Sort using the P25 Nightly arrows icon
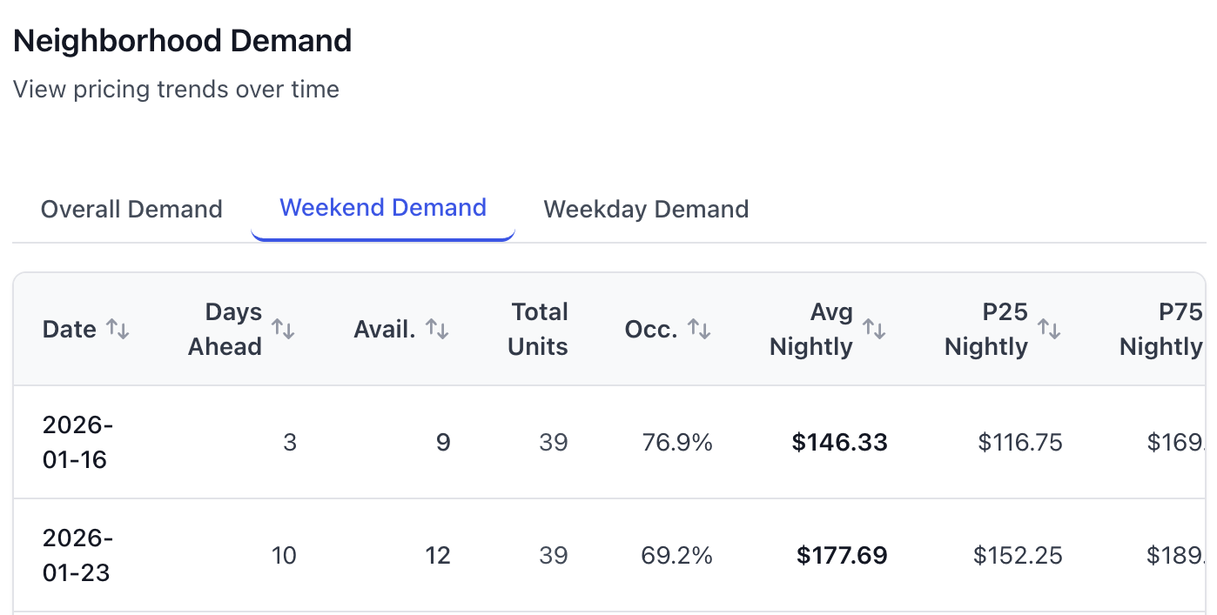 (1049, 329)
